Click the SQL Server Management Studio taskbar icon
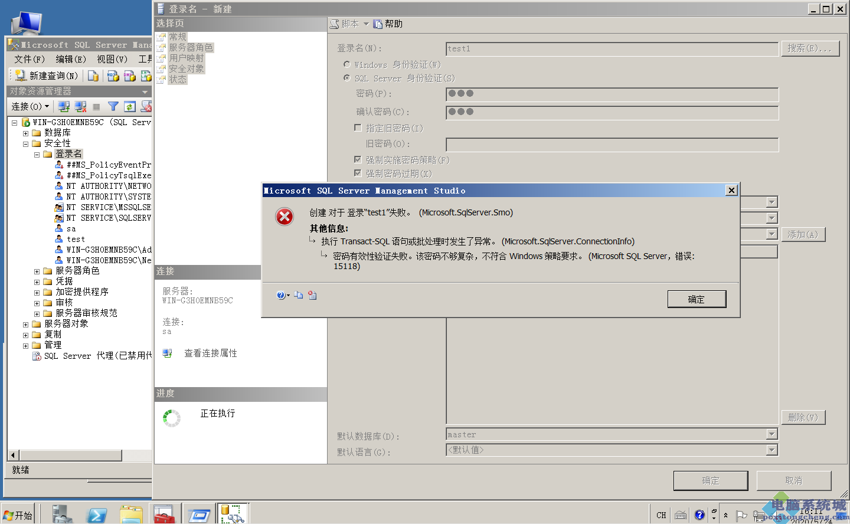 point(233,514)
